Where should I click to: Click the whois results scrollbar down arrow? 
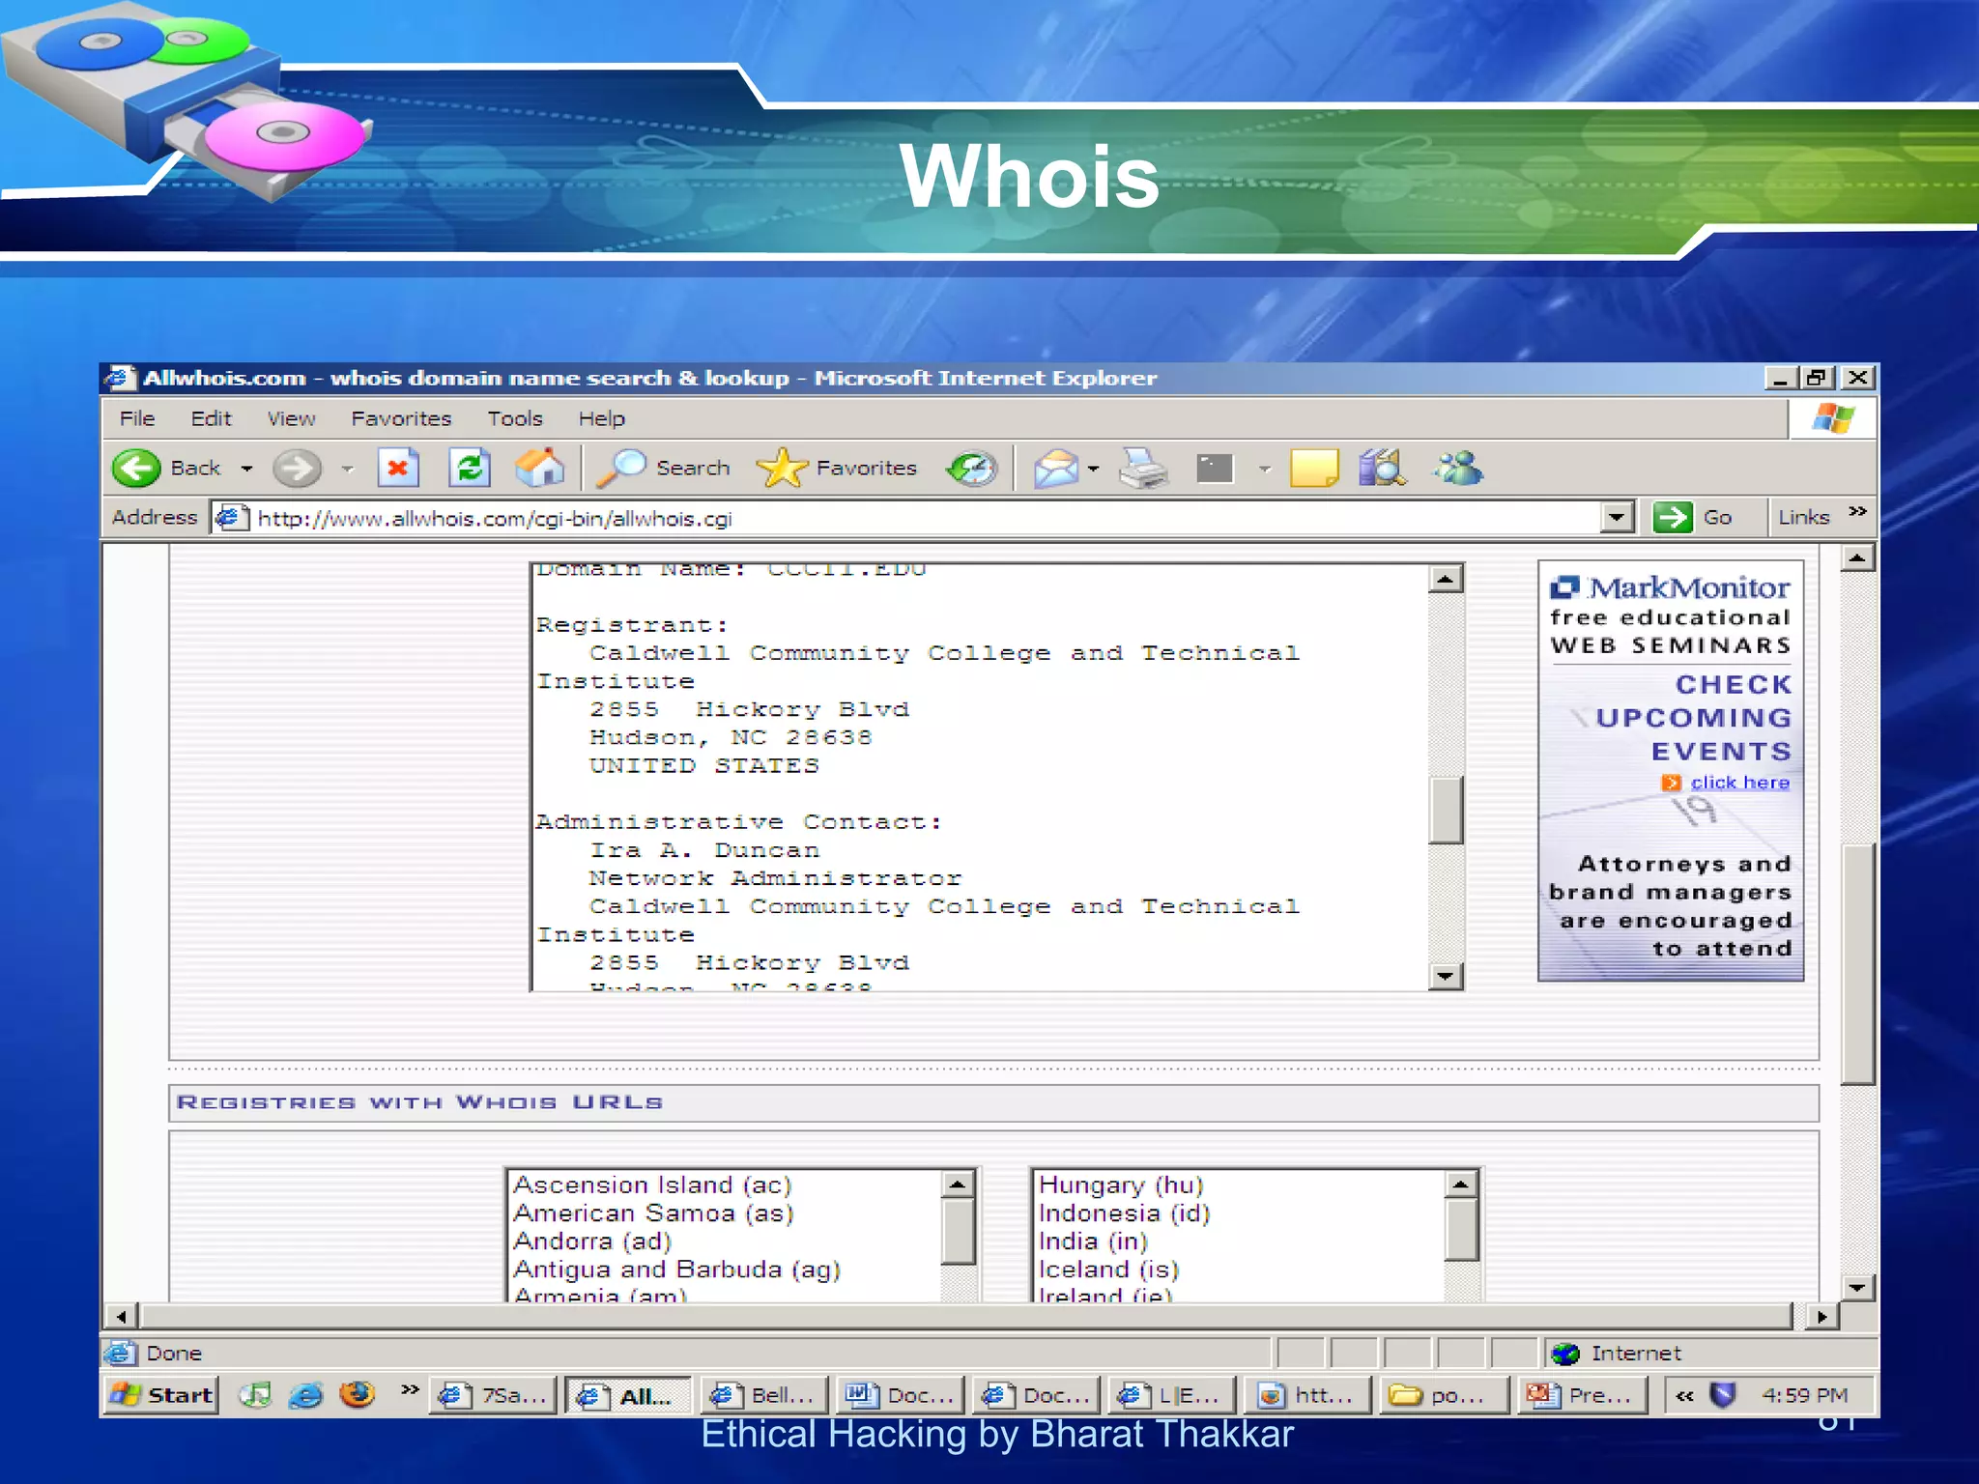pos(1446,976)
